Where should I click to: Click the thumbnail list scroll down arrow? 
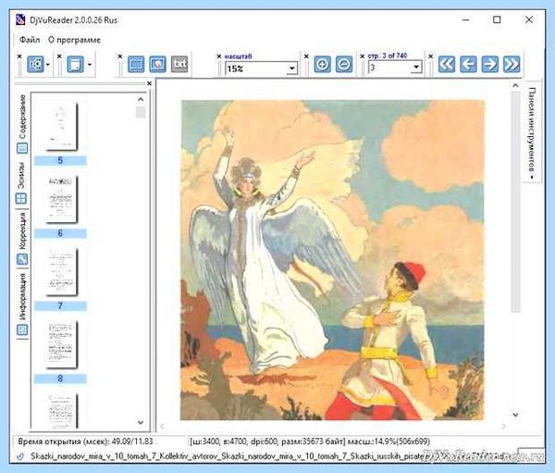point(141,422)
